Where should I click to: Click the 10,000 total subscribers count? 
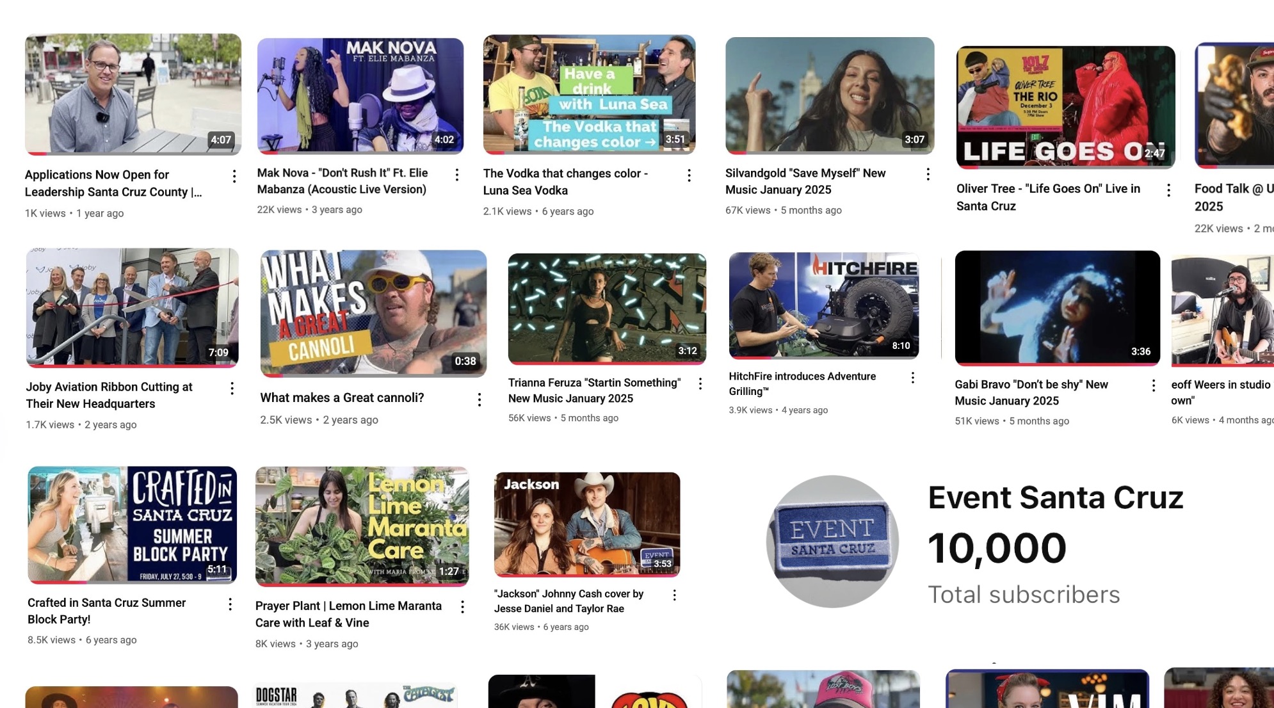tap(997, 549)
